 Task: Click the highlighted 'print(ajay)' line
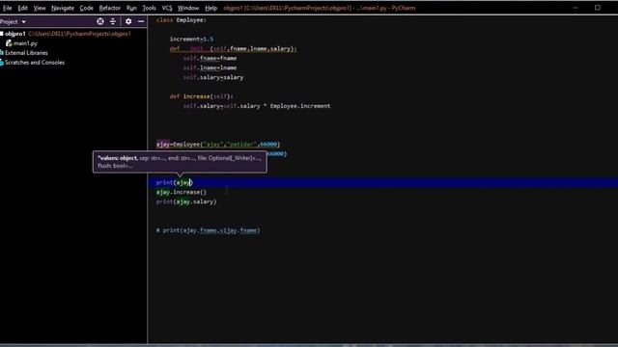[382, 182]
